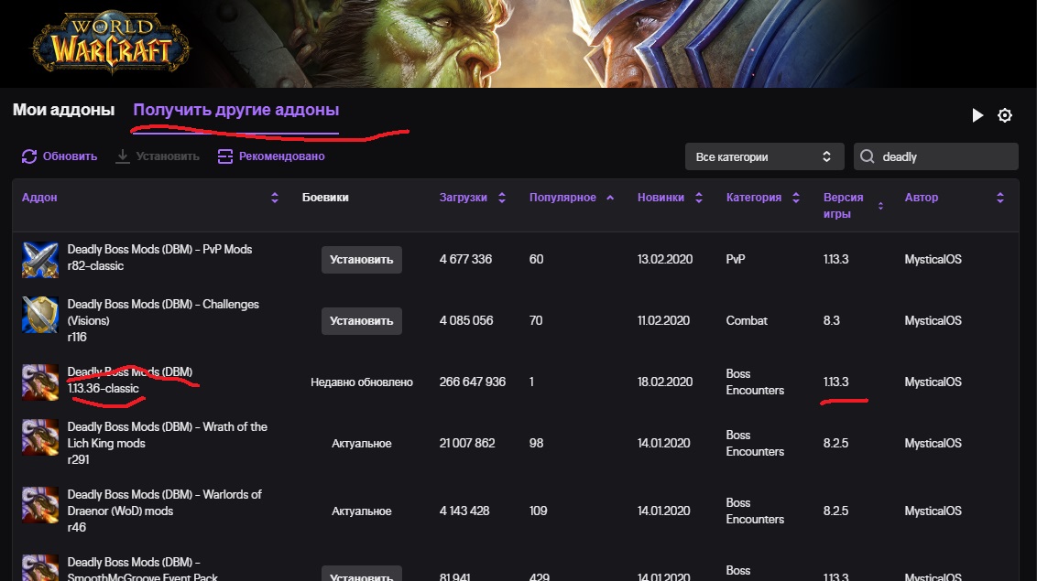Launch game with the play arrow icon
Image resolution: width=1037 pixels, height=581 pixels.
[977, 115]
